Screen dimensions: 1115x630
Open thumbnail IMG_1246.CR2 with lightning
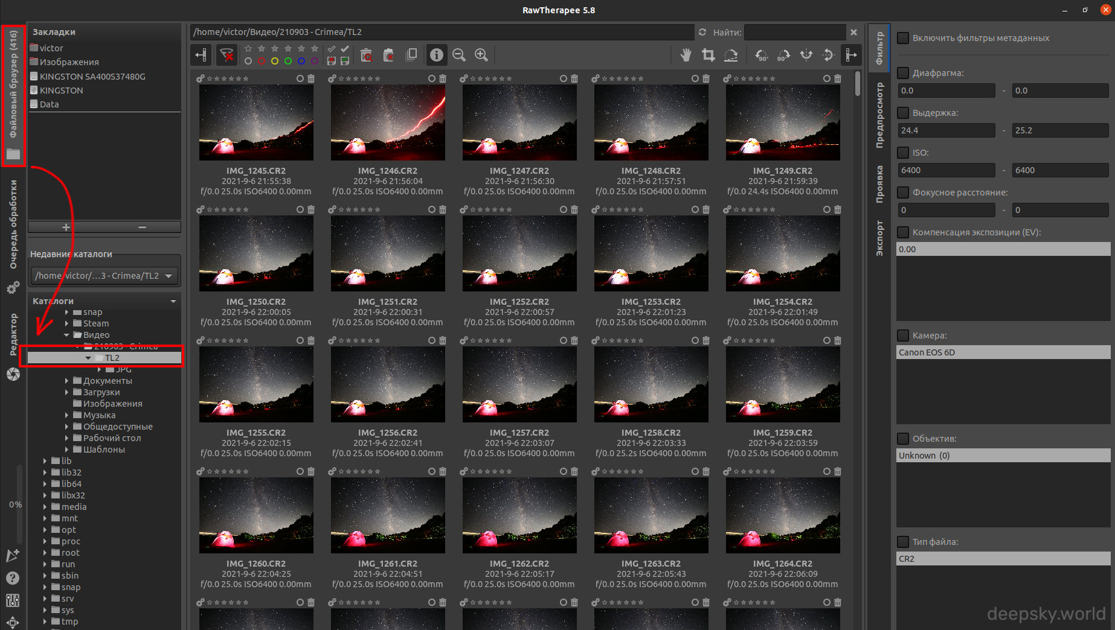[x=388, y=122]
